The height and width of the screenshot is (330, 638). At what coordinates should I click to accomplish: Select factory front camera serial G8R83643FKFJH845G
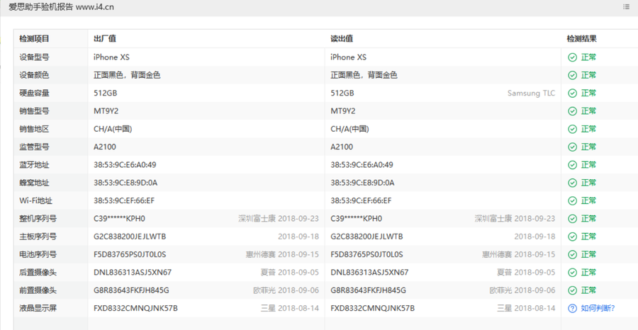(131, 290)
